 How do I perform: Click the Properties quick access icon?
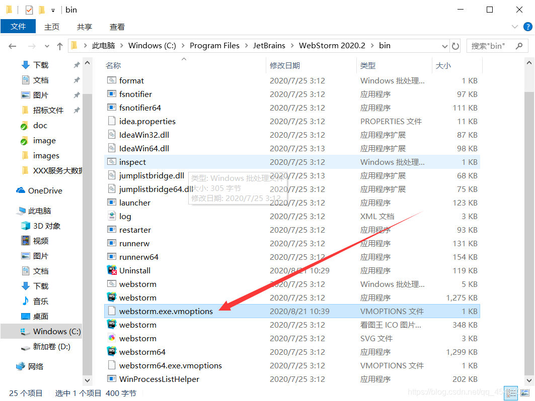pyautogui.click(x=29, y=10)
